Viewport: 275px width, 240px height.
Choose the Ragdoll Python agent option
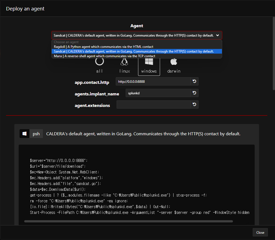pyautogui.click(x=137, y=47)
